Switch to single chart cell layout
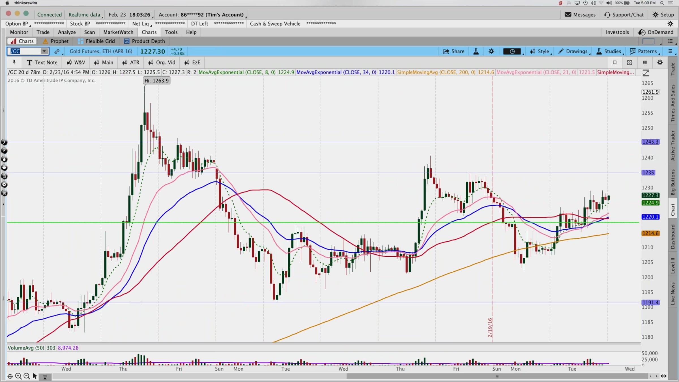Screen dimensions: 679x382 (614, 62)
